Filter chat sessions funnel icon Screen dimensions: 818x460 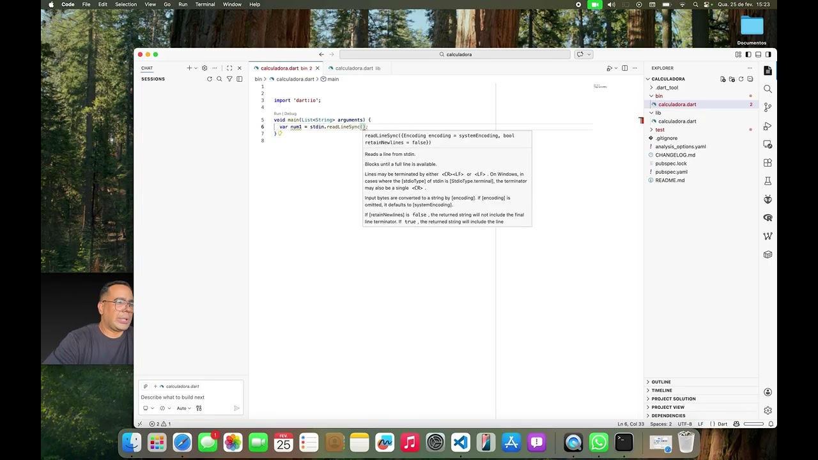coord(229,79)
